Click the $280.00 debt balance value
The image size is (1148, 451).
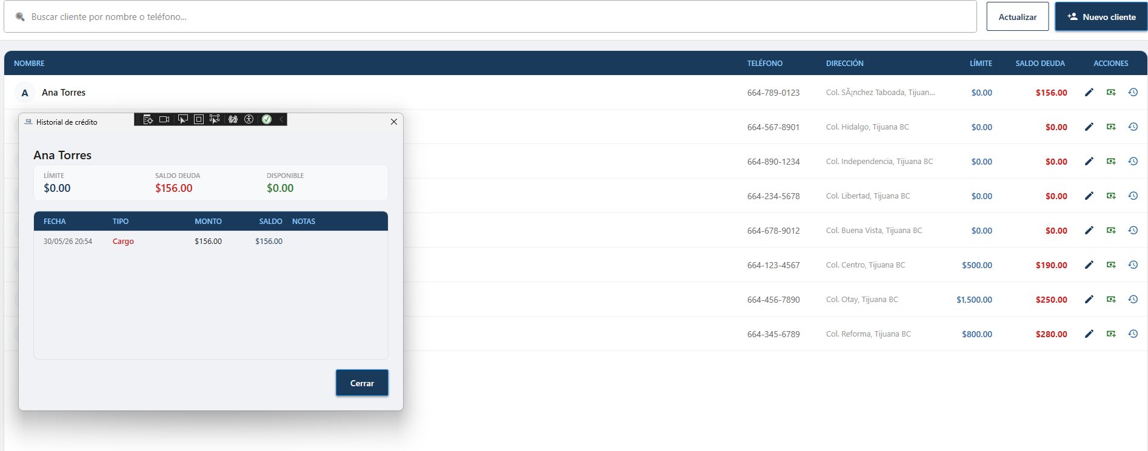pyautogui.click(x=1052, y=334)
